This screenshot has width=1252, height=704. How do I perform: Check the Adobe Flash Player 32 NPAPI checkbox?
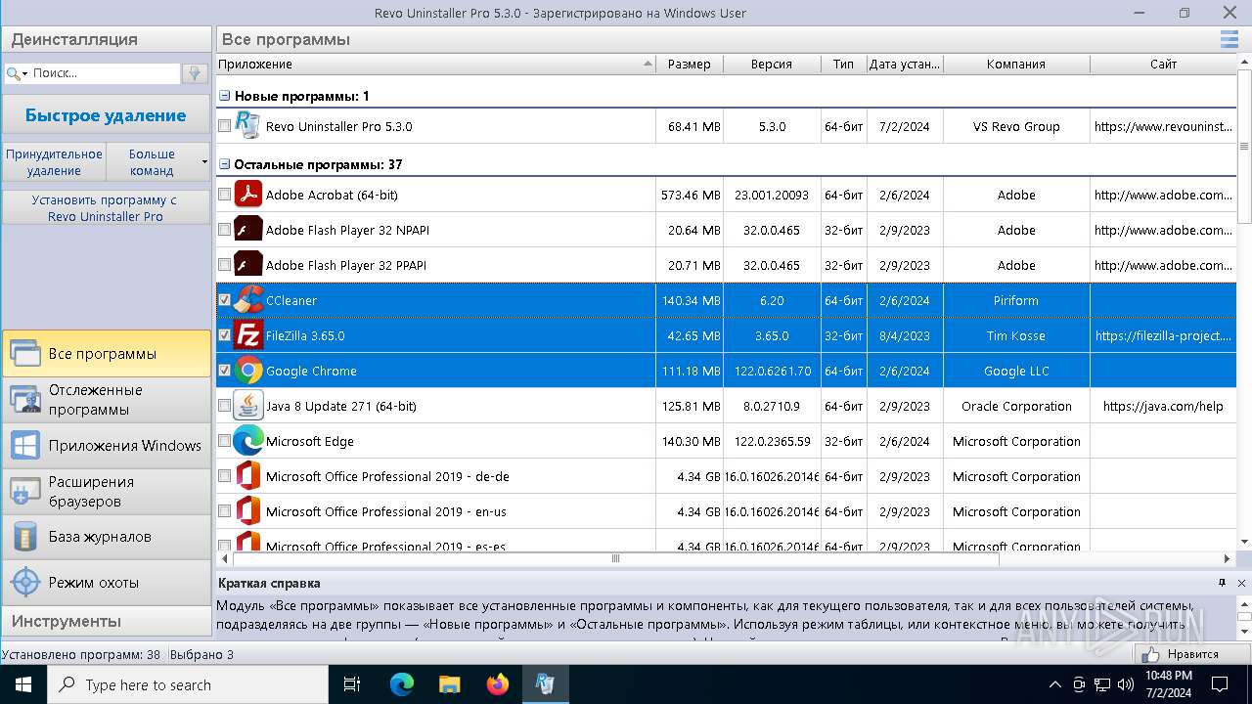click(225, 230)
